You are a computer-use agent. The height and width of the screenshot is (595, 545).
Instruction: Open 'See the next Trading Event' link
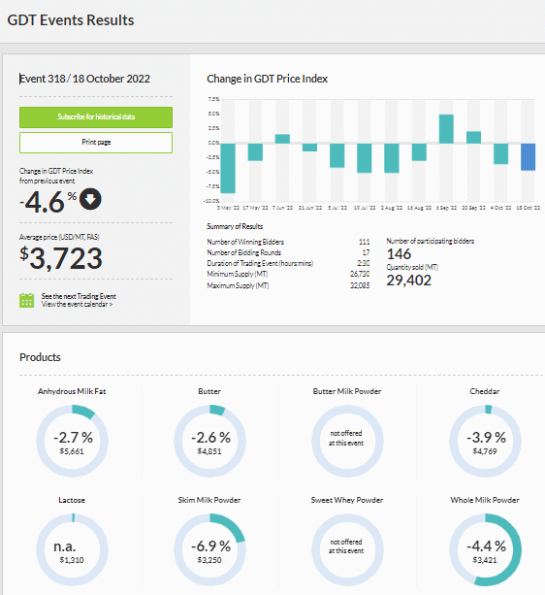[x=79, y=296]
